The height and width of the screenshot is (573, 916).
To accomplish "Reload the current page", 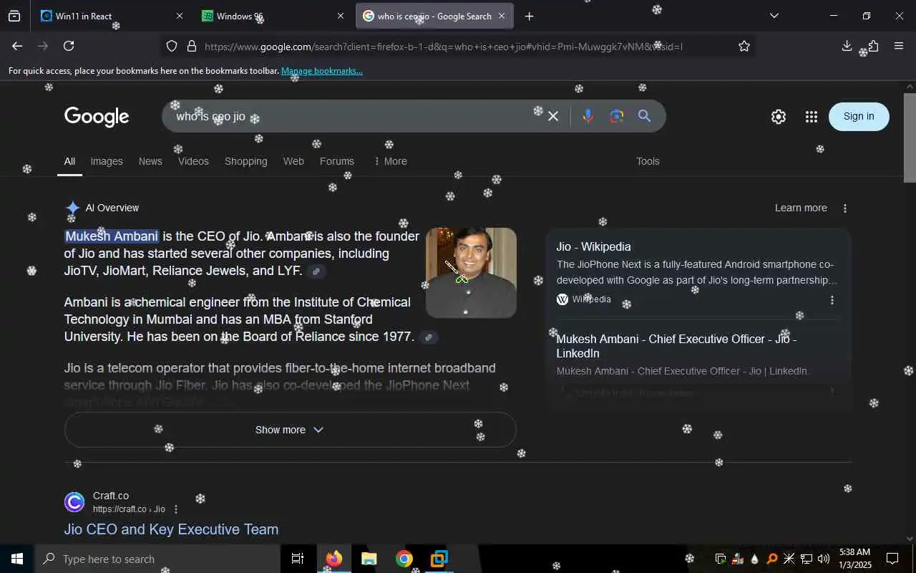I will [x=69, y=46].
